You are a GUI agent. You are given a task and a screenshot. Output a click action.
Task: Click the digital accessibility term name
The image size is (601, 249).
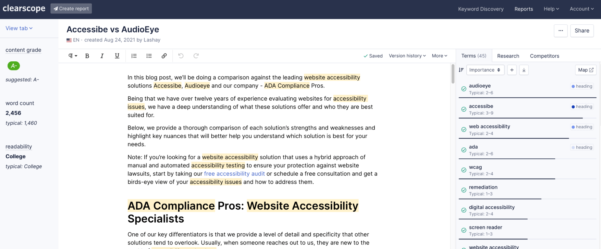point(492,207)
